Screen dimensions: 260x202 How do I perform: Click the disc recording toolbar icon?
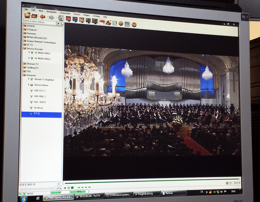pos(109,22)
